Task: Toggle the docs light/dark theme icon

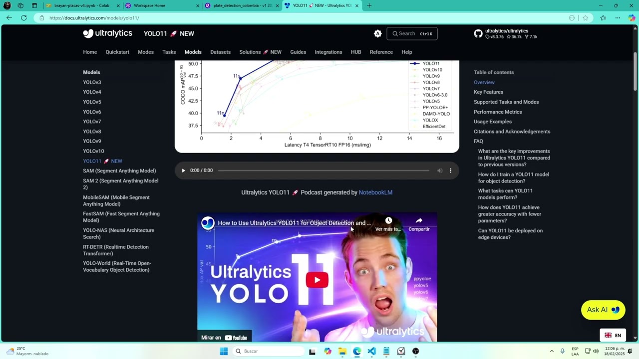Action: point(378,33)
